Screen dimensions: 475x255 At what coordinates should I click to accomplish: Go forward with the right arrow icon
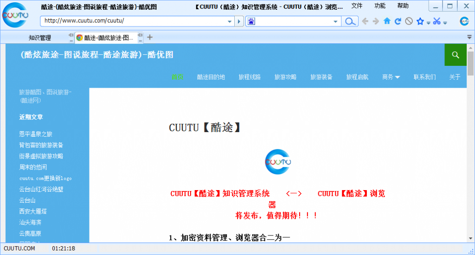point(376,21)
